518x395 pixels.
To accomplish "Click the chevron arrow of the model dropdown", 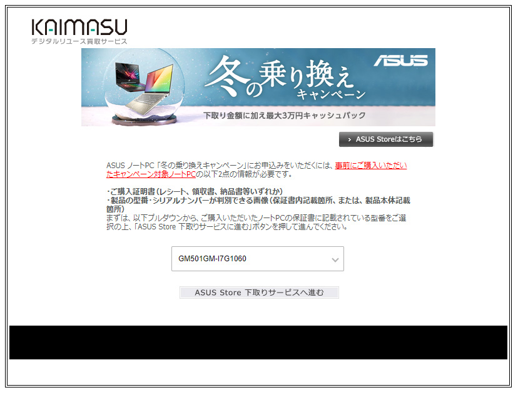I will tap(335, 259).
